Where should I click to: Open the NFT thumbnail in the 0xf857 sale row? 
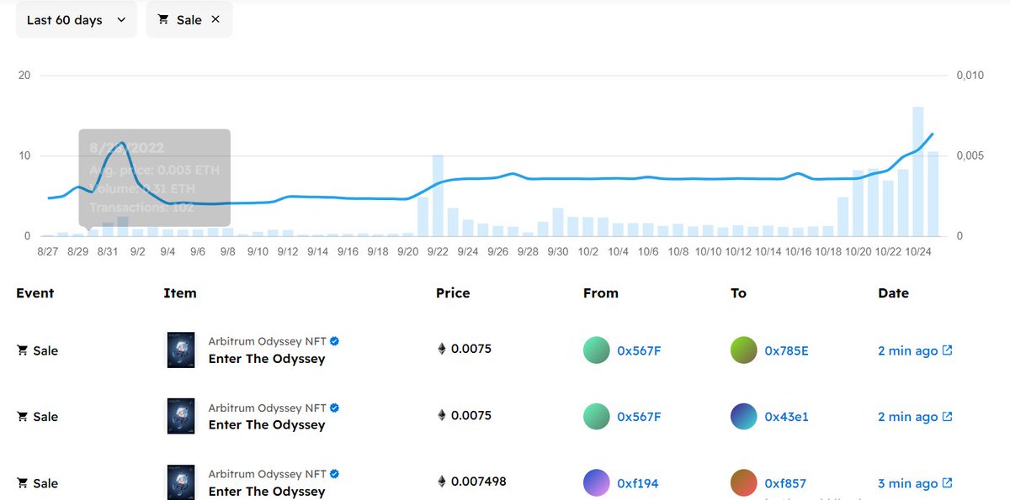click(x=181, y=482)
